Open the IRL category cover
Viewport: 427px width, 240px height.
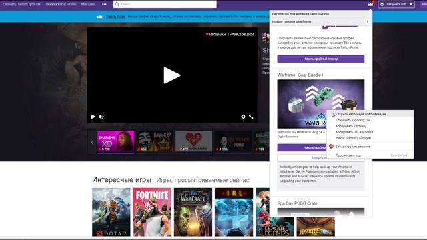234,212
